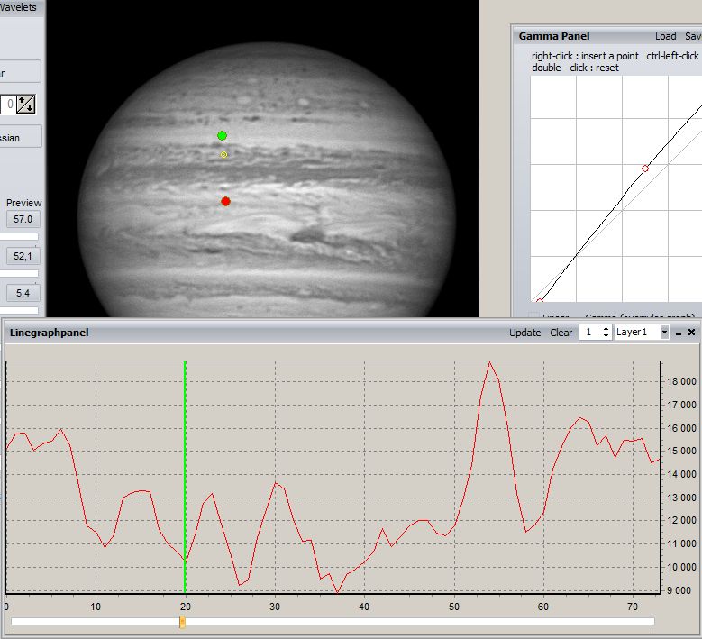Click the 'right-click : insert a point' hint
The image size is (702, 639).
tap(585, 56)
